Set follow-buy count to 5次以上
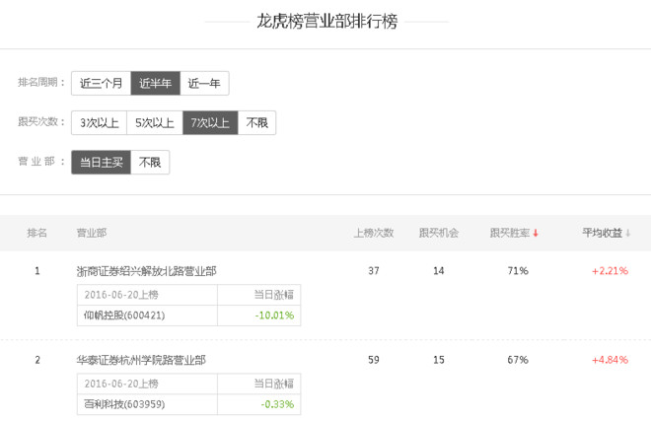 click(155, 123)
